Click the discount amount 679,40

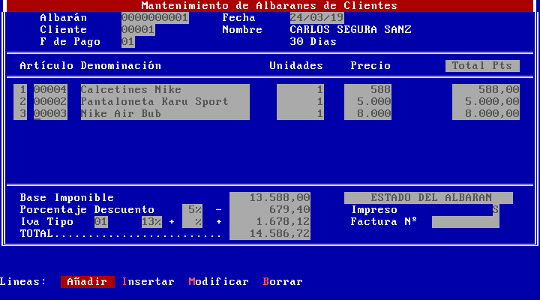[x=270, y=210]
